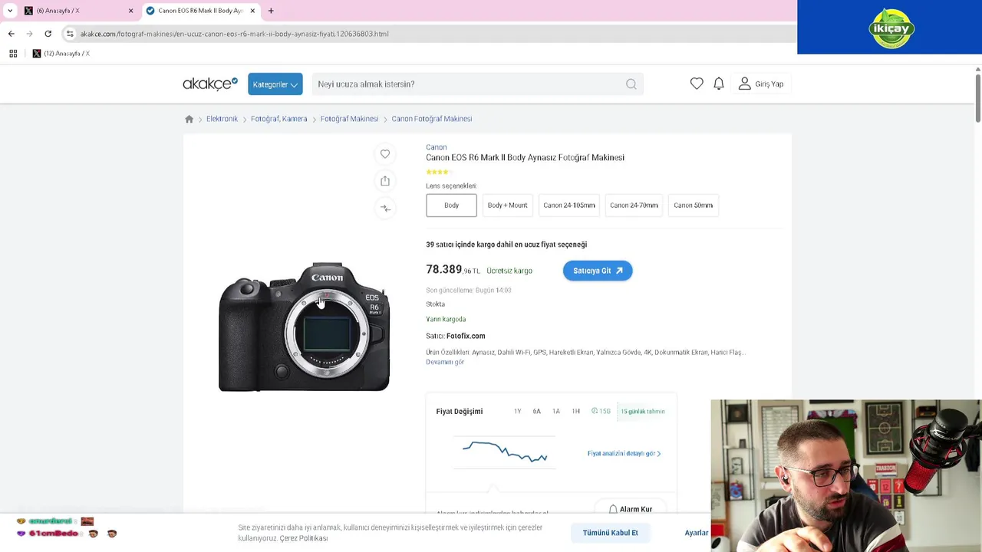Open Canon Fotoğraf Makinesi breadcrumb

pos(431,119)
